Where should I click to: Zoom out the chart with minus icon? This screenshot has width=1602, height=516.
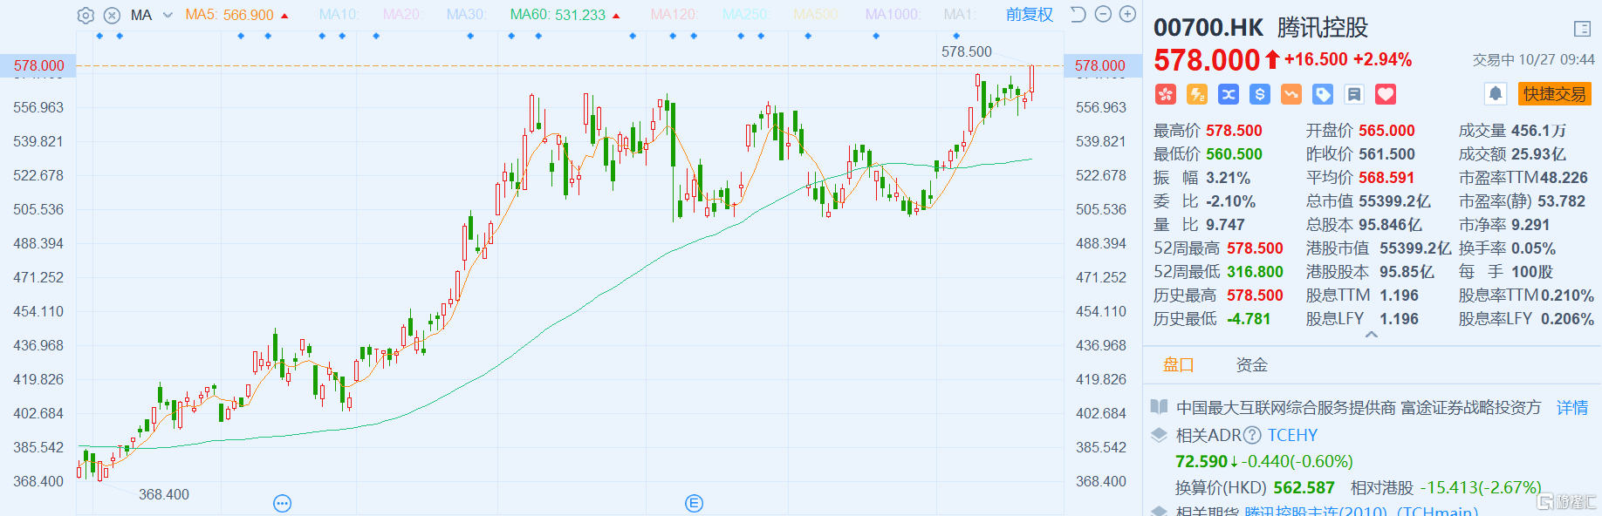coord(1103,15)
